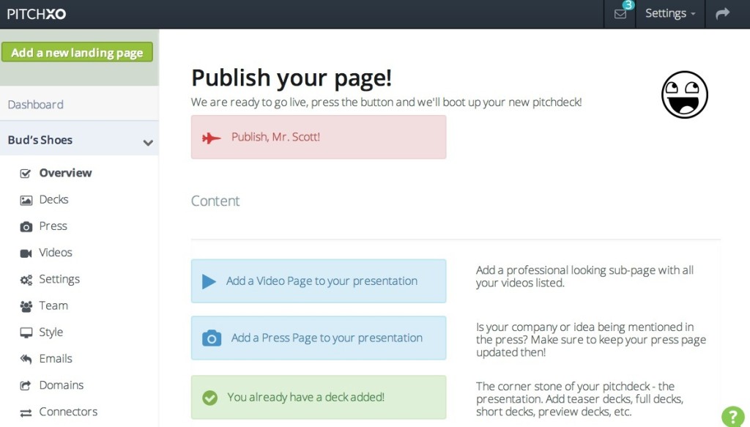Click the monitor icon beside Style

click(x=26, y=333)
